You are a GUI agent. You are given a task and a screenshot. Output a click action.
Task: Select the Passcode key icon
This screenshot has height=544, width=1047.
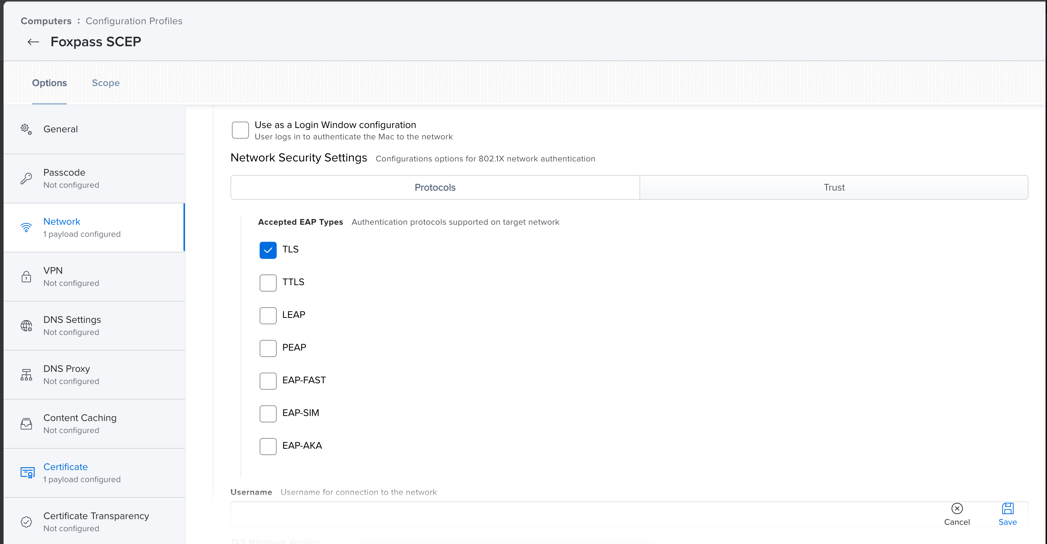tap(26, 178)
